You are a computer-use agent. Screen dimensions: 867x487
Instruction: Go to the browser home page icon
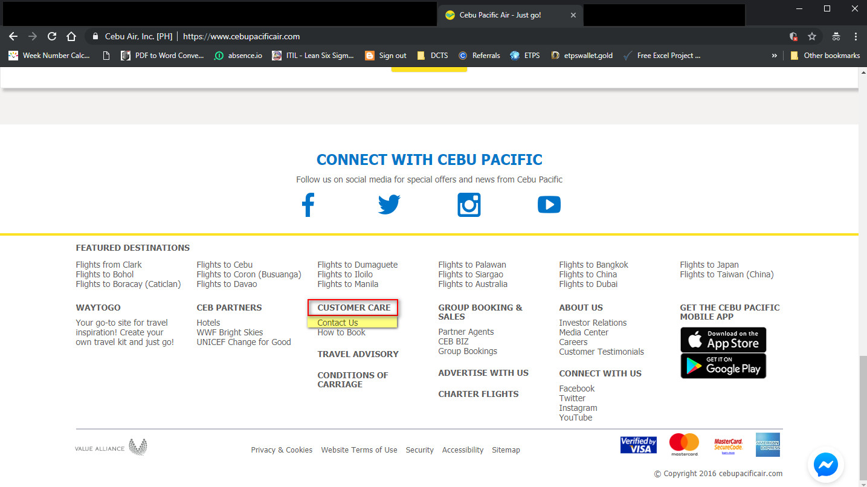71,36
